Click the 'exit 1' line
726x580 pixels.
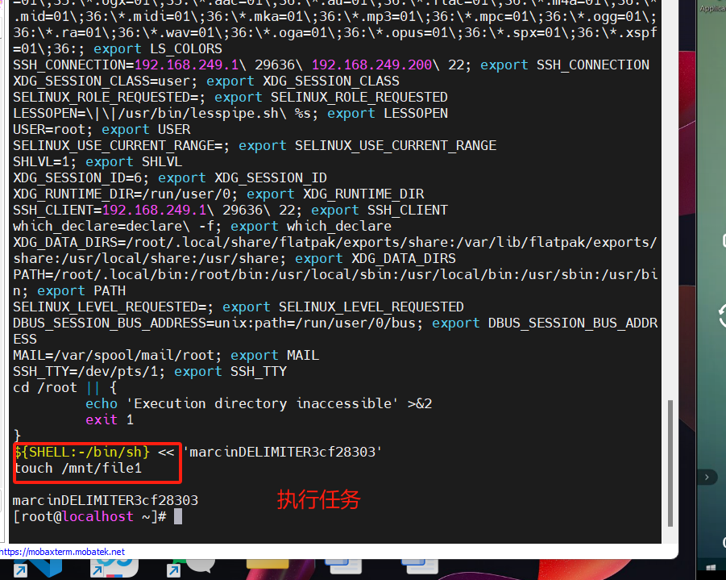(x=110, y=419)
